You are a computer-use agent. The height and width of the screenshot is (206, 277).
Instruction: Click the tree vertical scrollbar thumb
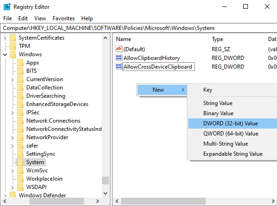(105, 181)
